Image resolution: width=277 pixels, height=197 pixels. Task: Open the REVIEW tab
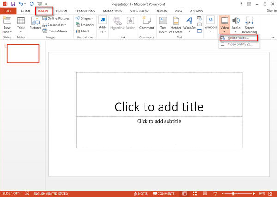click(162, 11)
